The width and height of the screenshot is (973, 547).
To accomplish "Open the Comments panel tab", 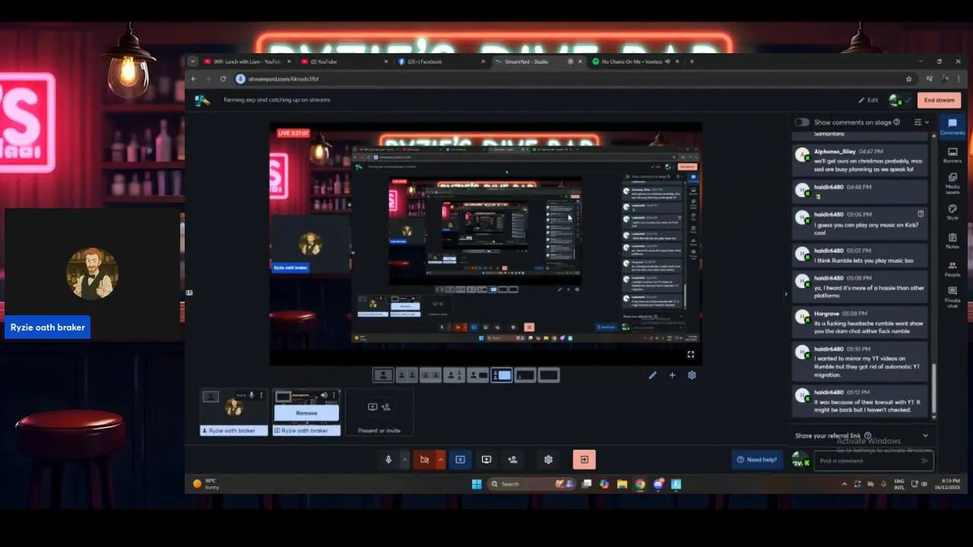I will click(x=952, y=126).
